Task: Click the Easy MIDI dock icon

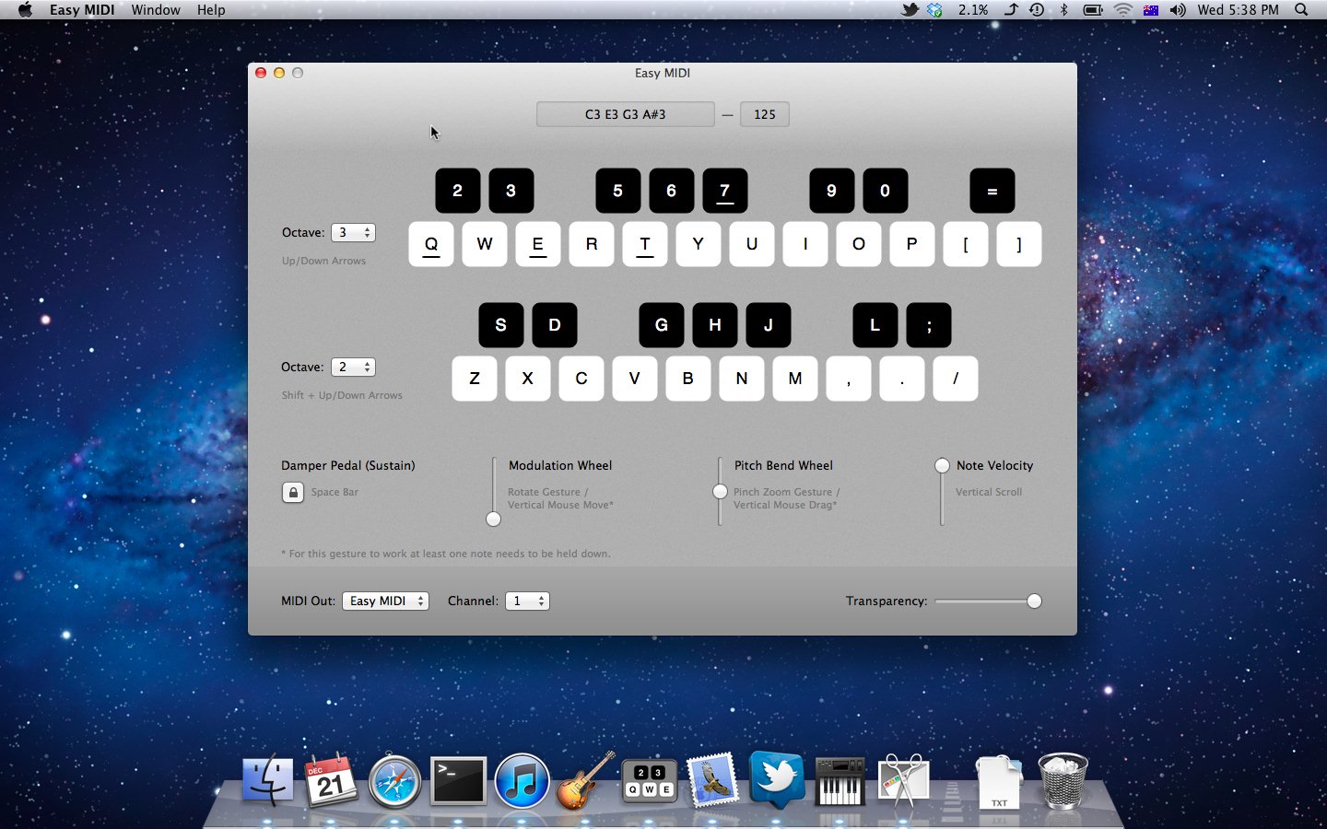Action: (x=649, y=781)
